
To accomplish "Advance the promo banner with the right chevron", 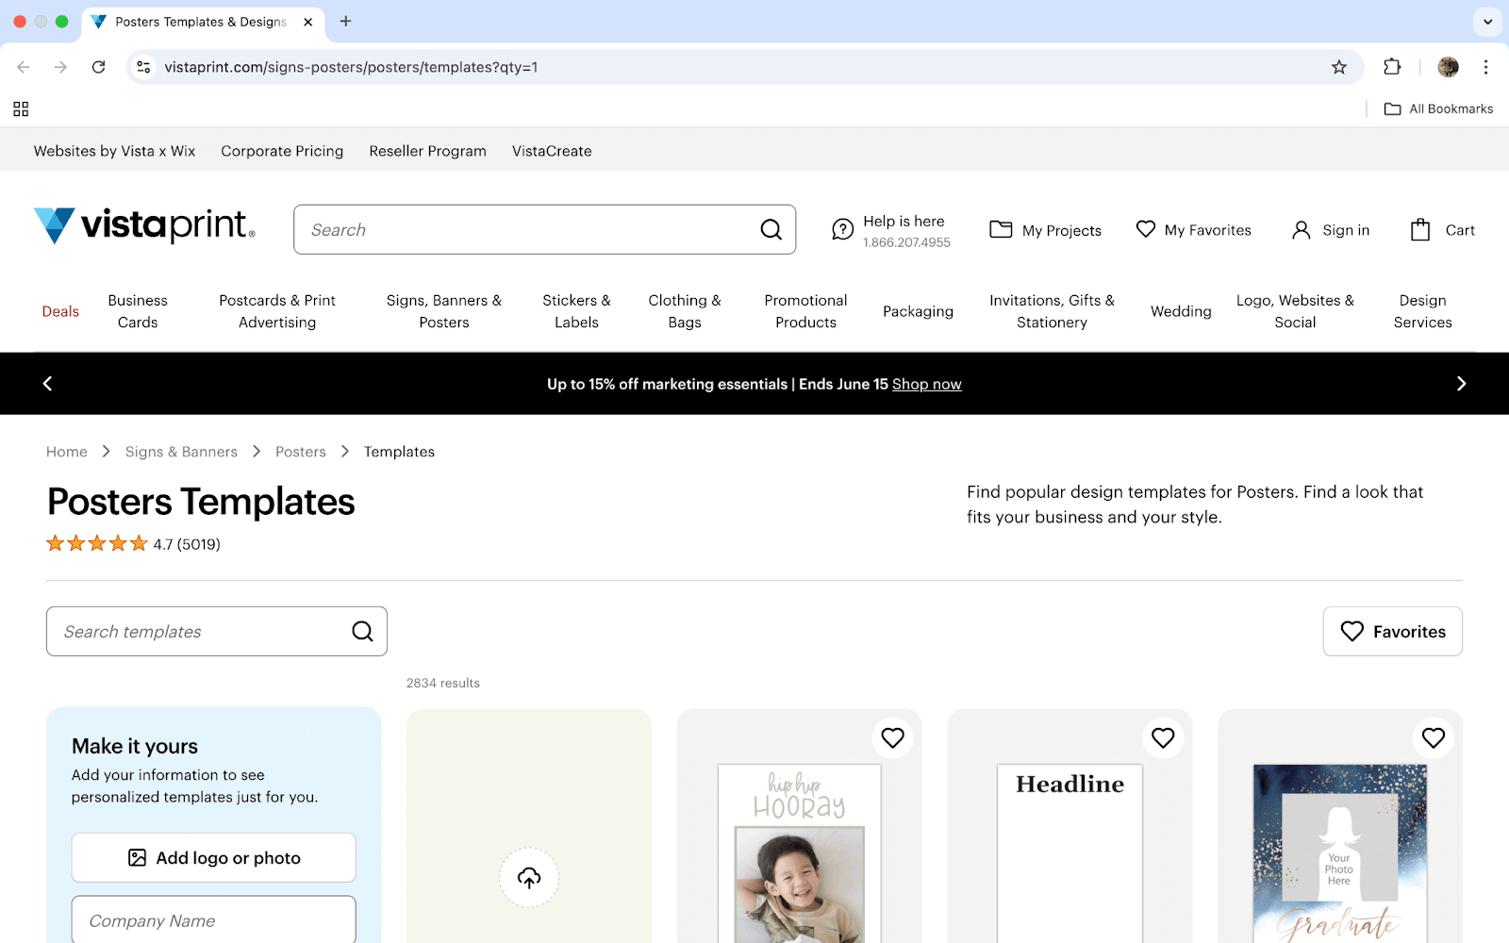I will pos(1461,383).
